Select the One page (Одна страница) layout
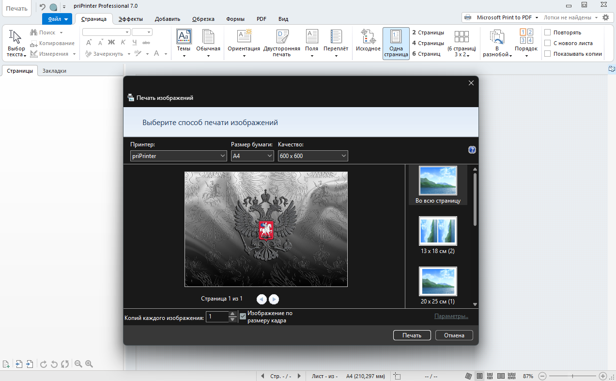 (396, 43)
